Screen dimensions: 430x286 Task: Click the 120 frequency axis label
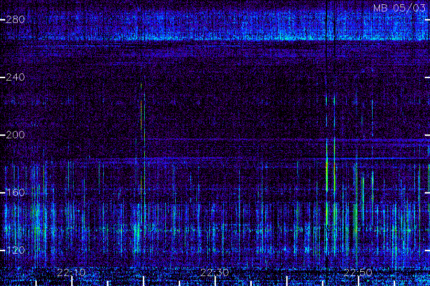[x=15, y=250]
